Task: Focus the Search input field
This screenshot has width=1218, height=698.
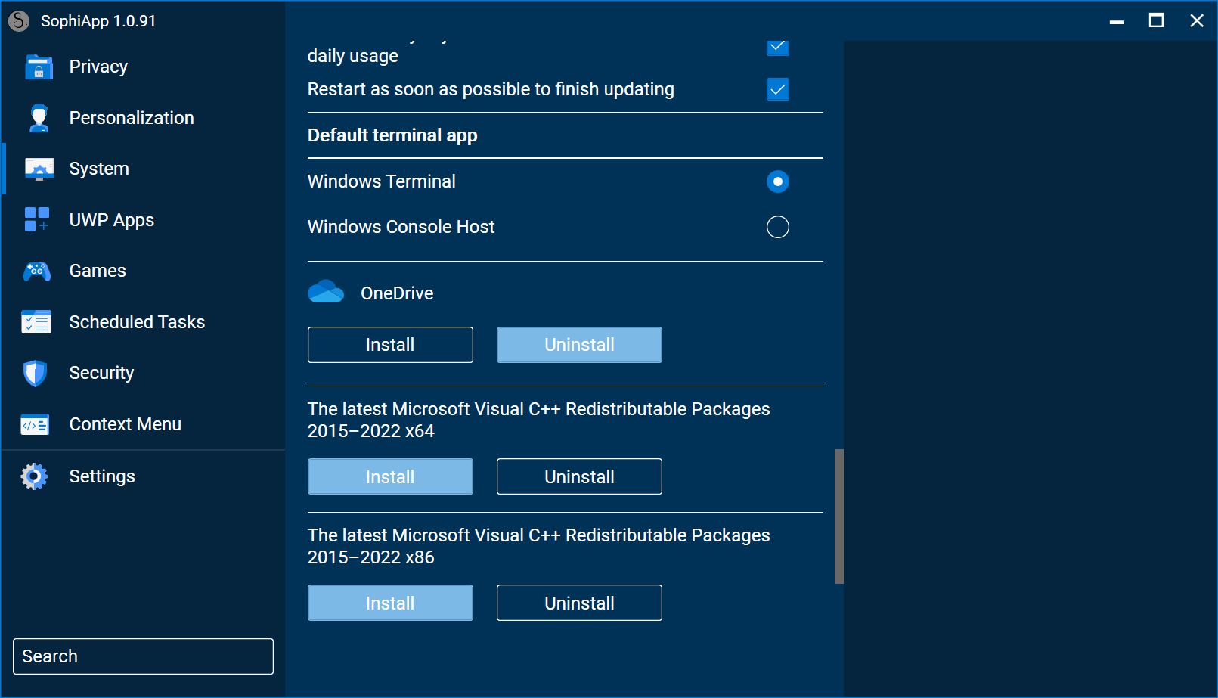Action: (143, 656)
